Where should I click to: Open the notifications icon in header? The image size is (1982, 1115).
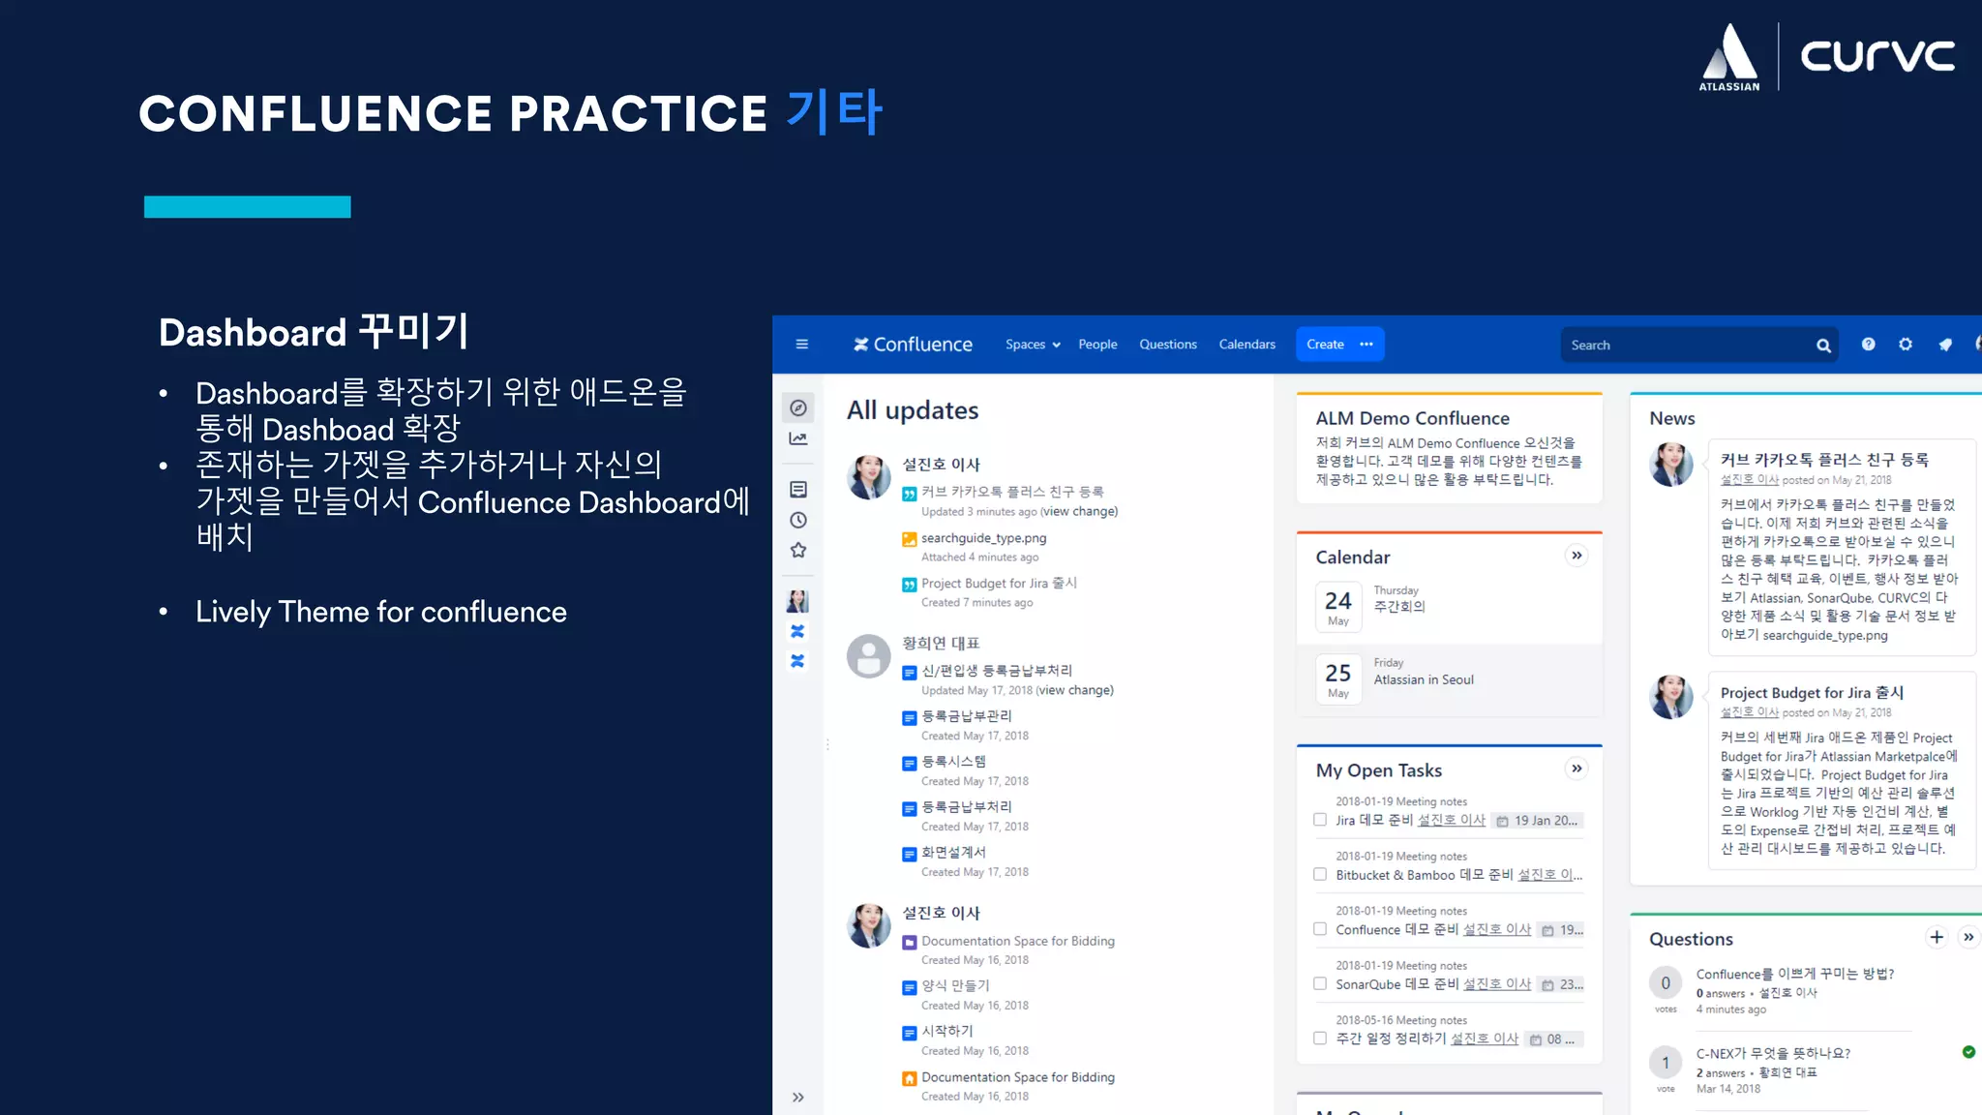tap(1945, 345)
